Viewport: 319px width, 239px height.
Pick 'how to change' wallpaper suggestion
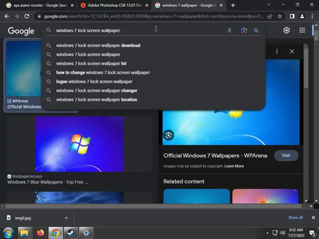154,73
